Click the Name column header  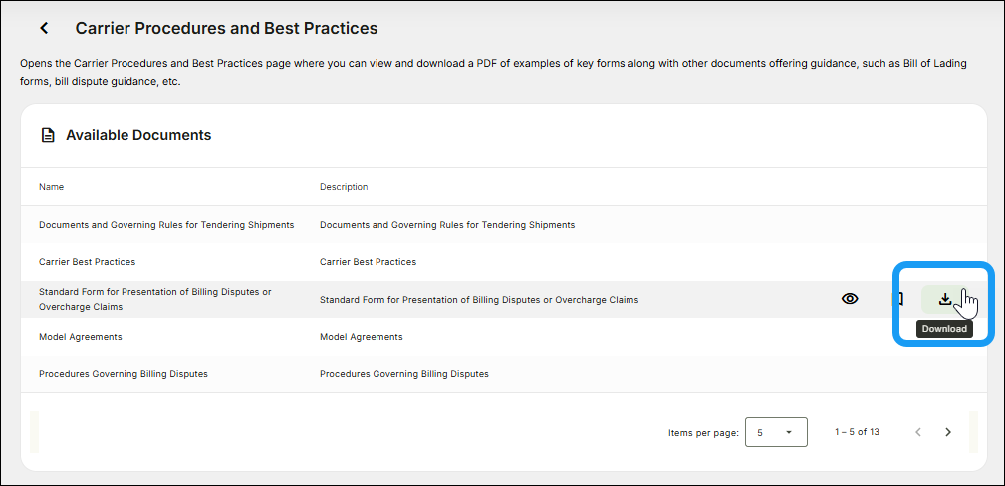coord(51,187)
